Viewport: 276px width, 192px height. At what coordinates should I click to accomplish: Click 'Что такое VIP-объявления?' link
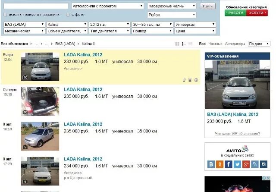pos(237,134)
